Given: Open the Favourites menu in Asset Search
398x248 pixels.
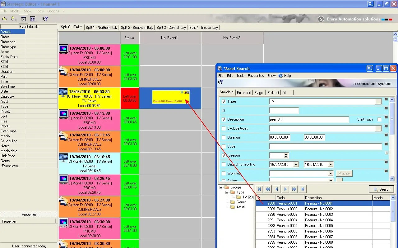Looking at the screenshot, I should point(256,76).
